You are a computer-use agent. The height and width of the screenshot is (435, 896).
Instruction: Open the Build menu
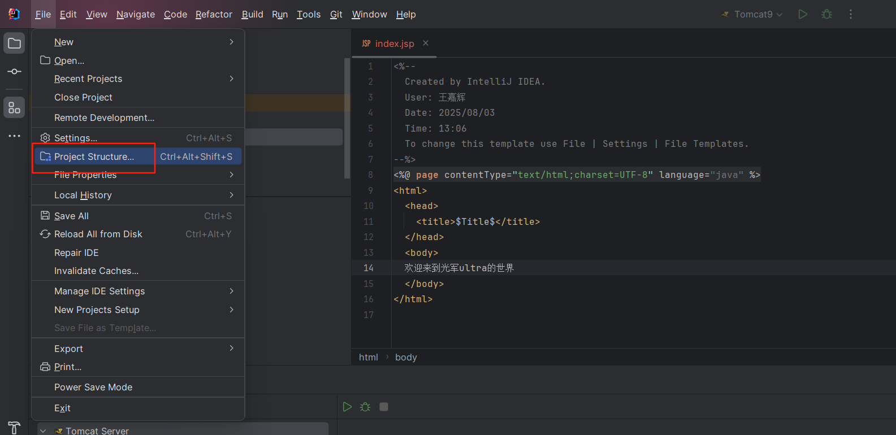[252, 14]
